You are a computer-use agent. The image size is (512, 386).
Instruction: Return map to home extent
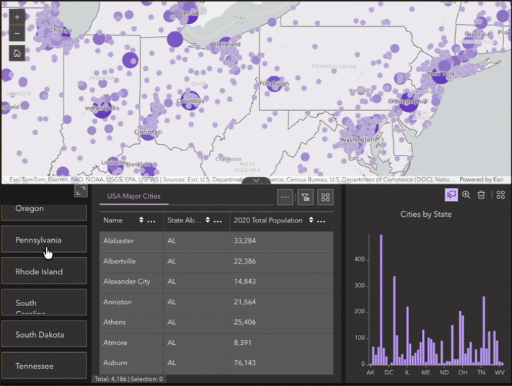pos(17,53)
